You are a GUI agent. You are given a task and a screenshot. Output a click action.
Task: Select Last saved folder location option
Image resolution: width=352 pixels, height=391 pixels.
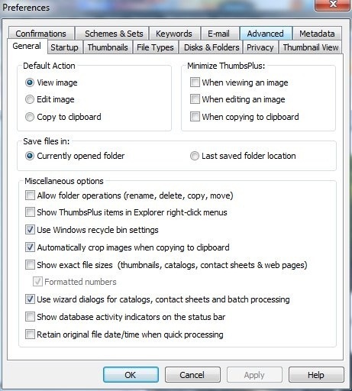click(x=195, y=156)
